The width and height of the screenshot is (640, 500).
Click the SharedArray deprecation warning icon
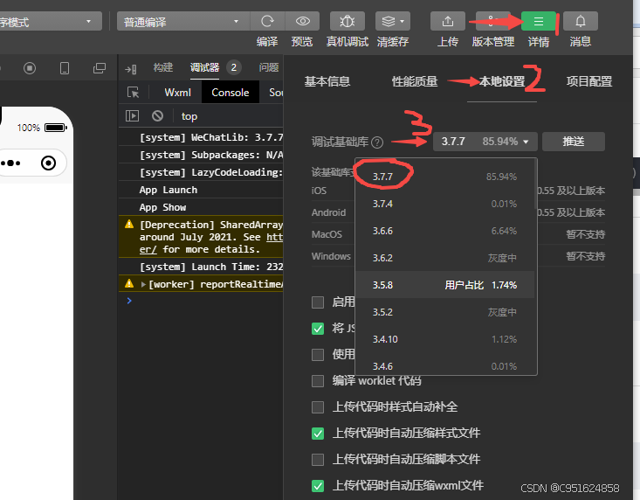coord(129,224)
